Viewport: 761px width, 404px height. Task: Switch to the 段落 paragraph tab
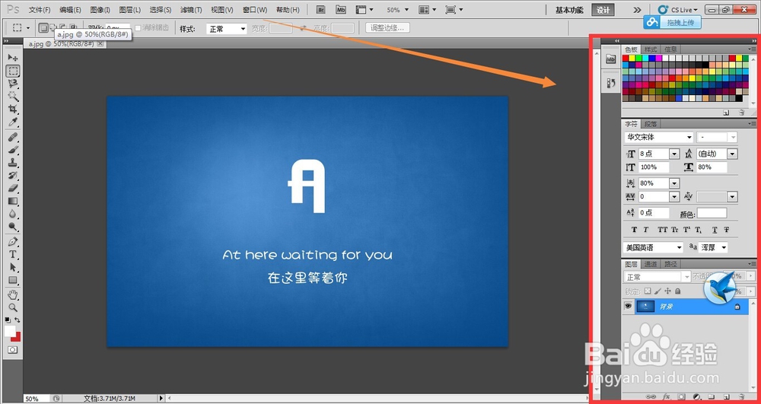click(651, 124)
